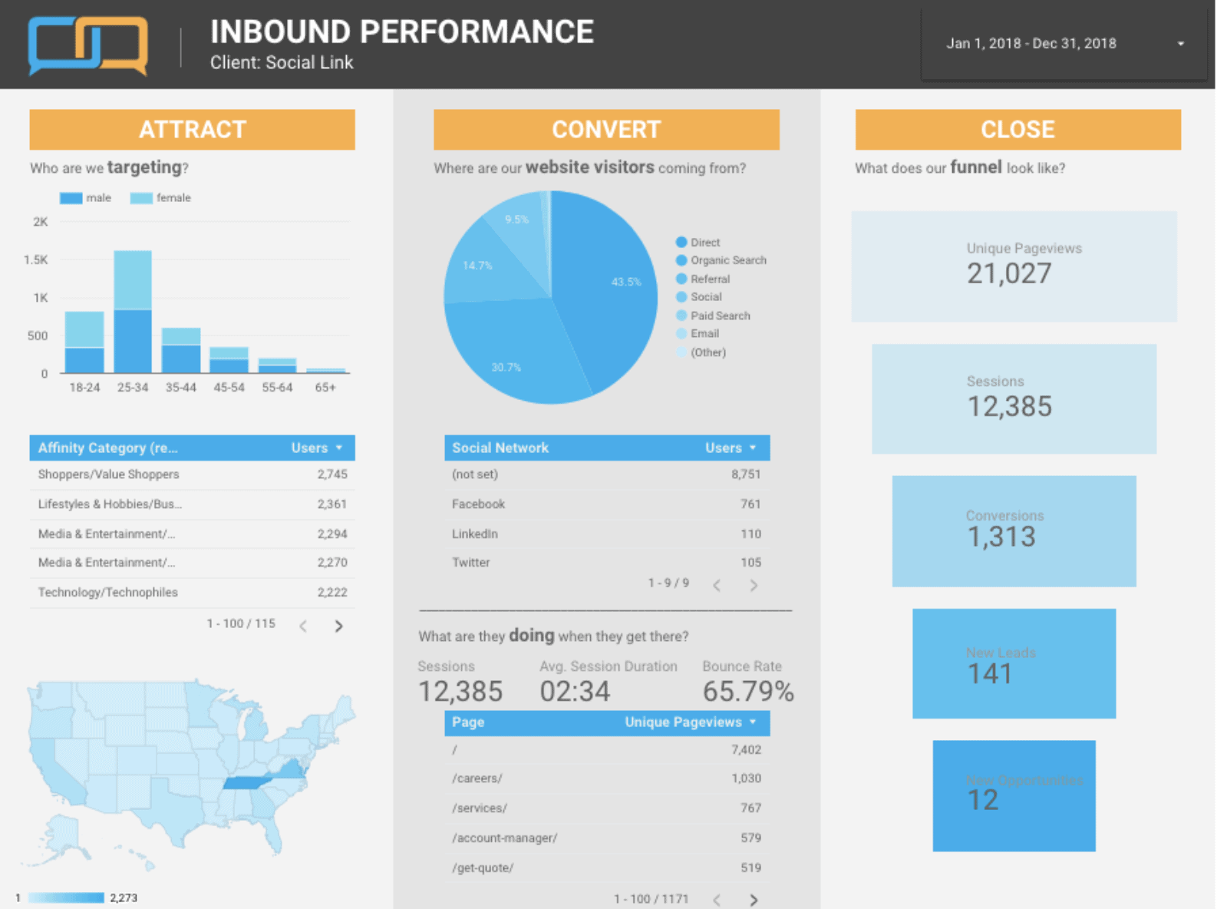This screenshot has height=909, width=1217.
Task: Open the date range dropdown
Action: coord(1063,44)
